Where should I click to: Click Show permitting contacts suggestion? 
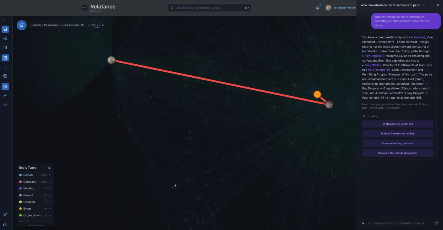pos(398,143)
